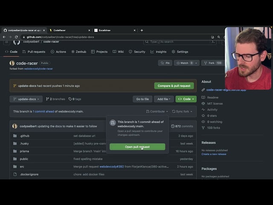Expand the Contribute dropdown
273x205 pixels.
[x=157, y=111]
